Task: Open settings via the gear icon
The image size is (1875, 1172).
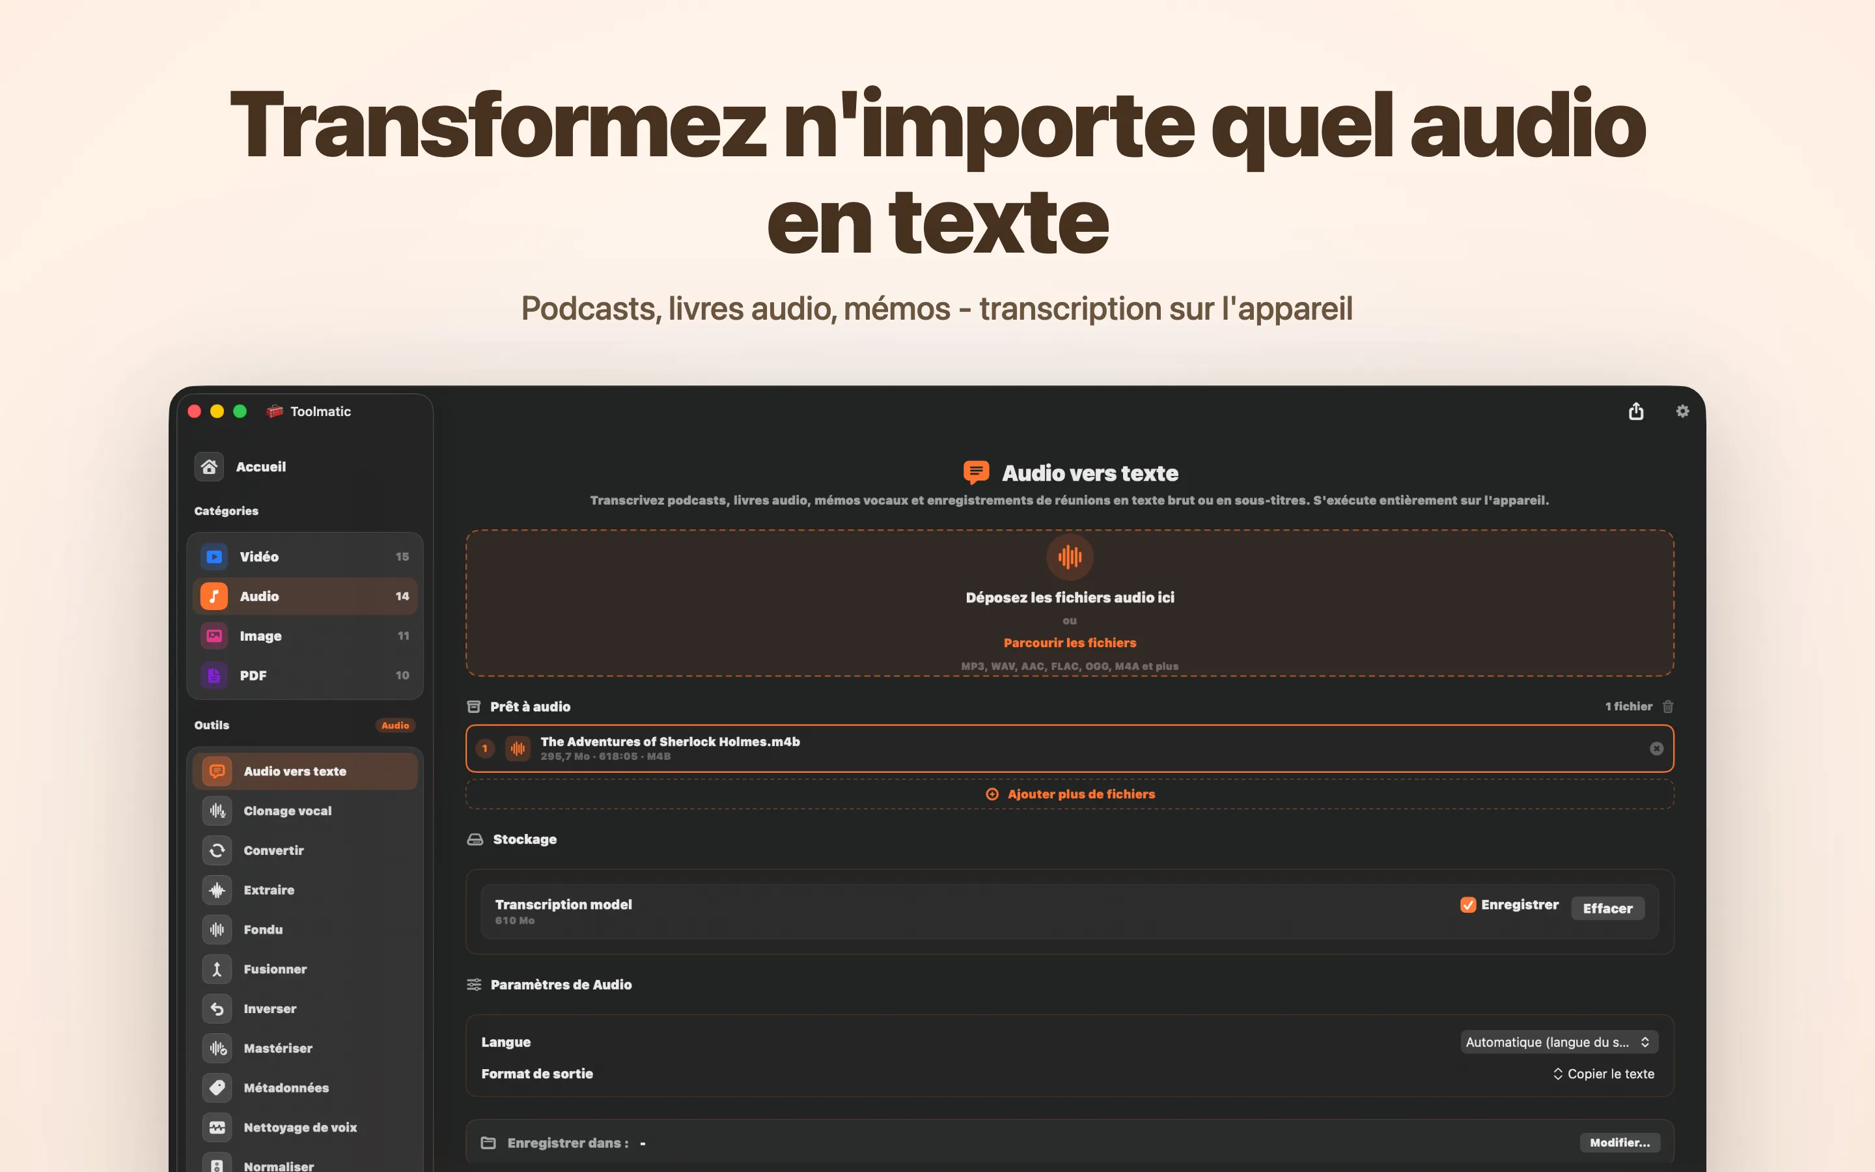Action: (1682, 411)
